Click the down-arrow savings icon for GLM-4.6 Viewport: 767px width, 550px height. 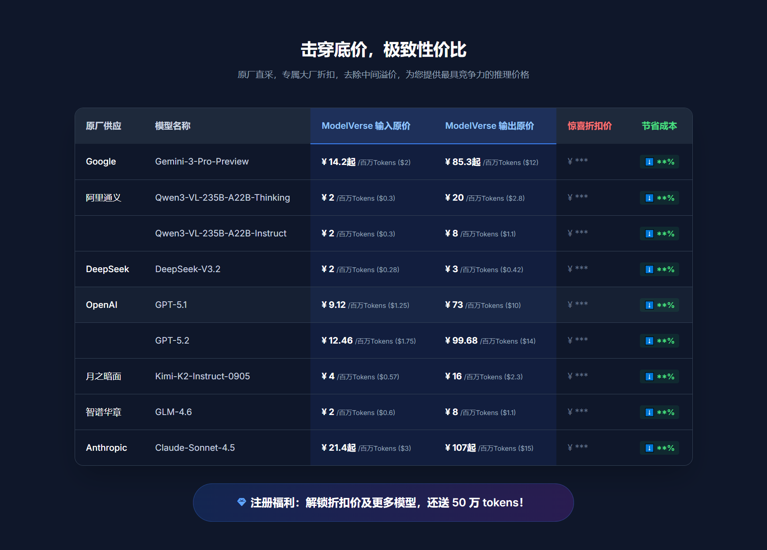click(x=649, y=412)
